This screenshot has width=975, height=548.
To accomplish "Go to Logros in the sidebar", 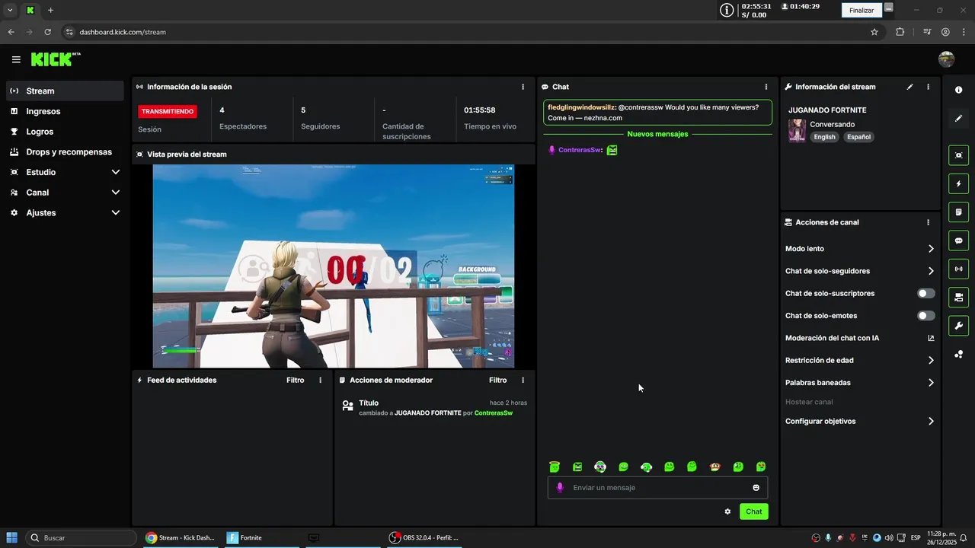I will pos(64,132).
